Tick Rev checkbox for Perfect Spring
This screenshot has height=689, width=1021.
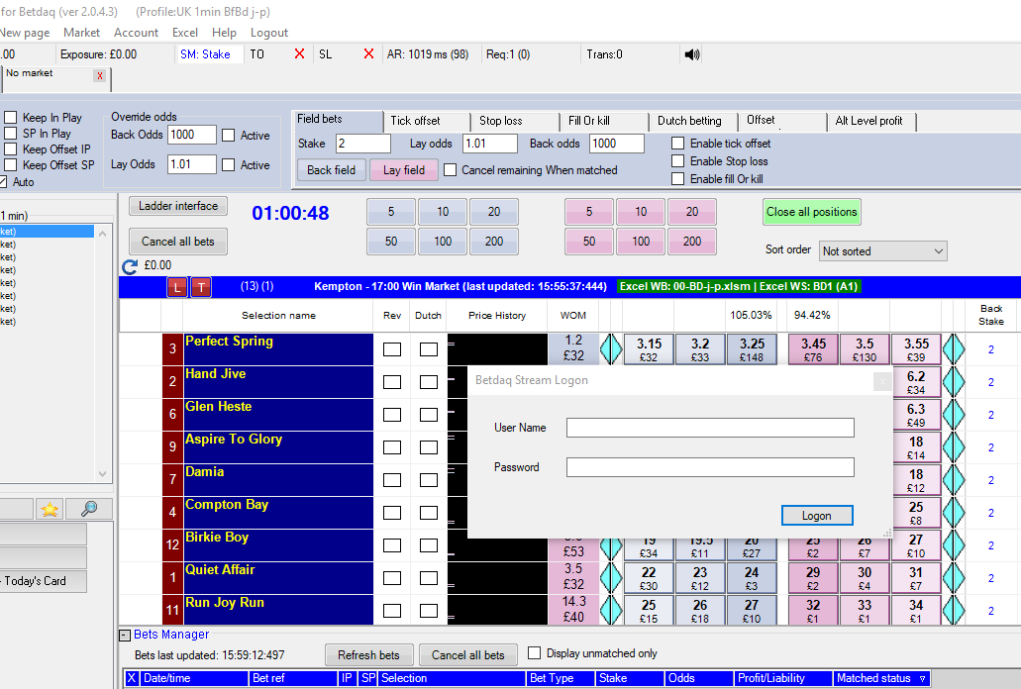(x=392, y=349)
